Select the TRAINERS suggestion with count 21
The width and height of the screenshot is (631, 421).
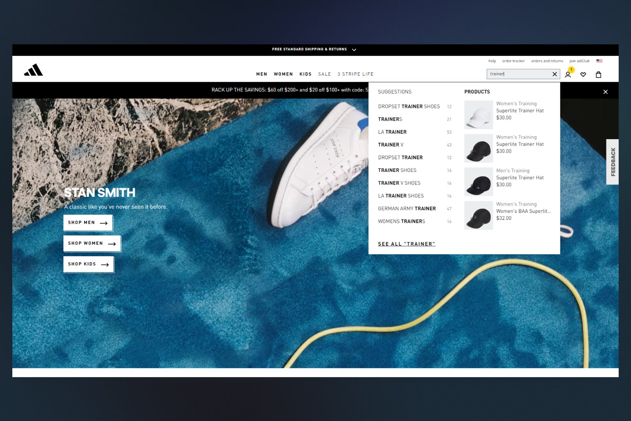pos(415,119)
